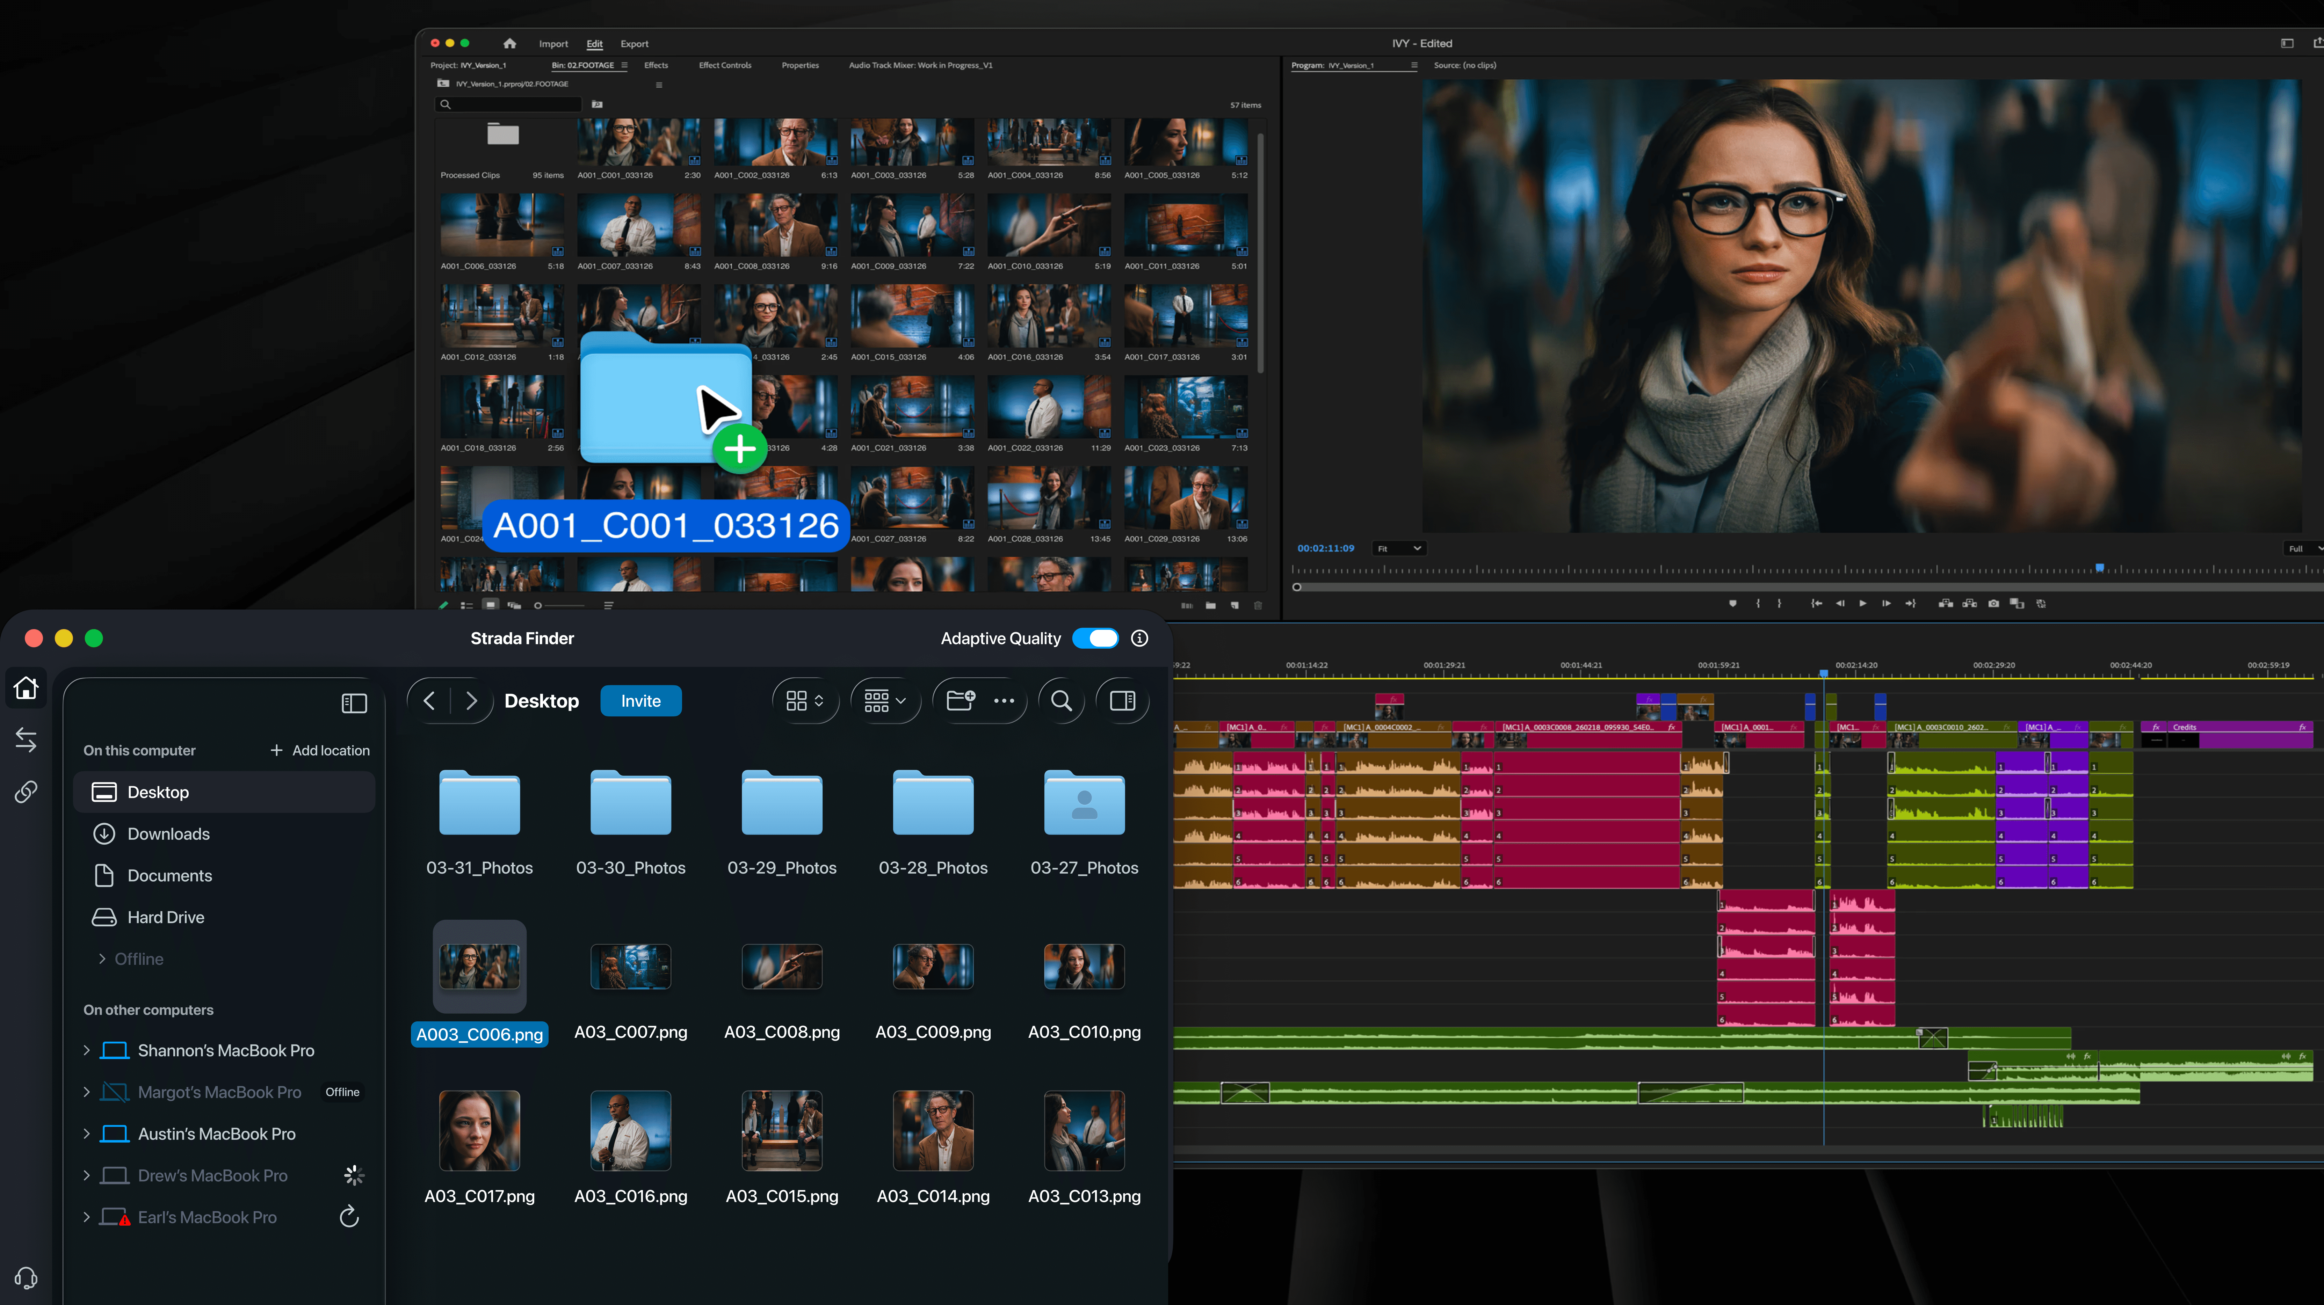Viewport: 2324px width, 1305px height.
Task: Click Premiere Home icon in header bar
Action: coord(510,43)
